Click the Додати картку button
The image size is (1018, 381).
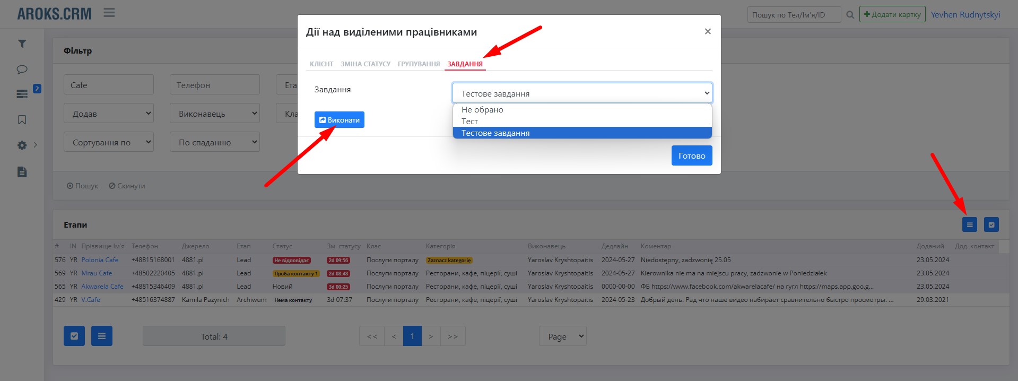click(892, 14)
